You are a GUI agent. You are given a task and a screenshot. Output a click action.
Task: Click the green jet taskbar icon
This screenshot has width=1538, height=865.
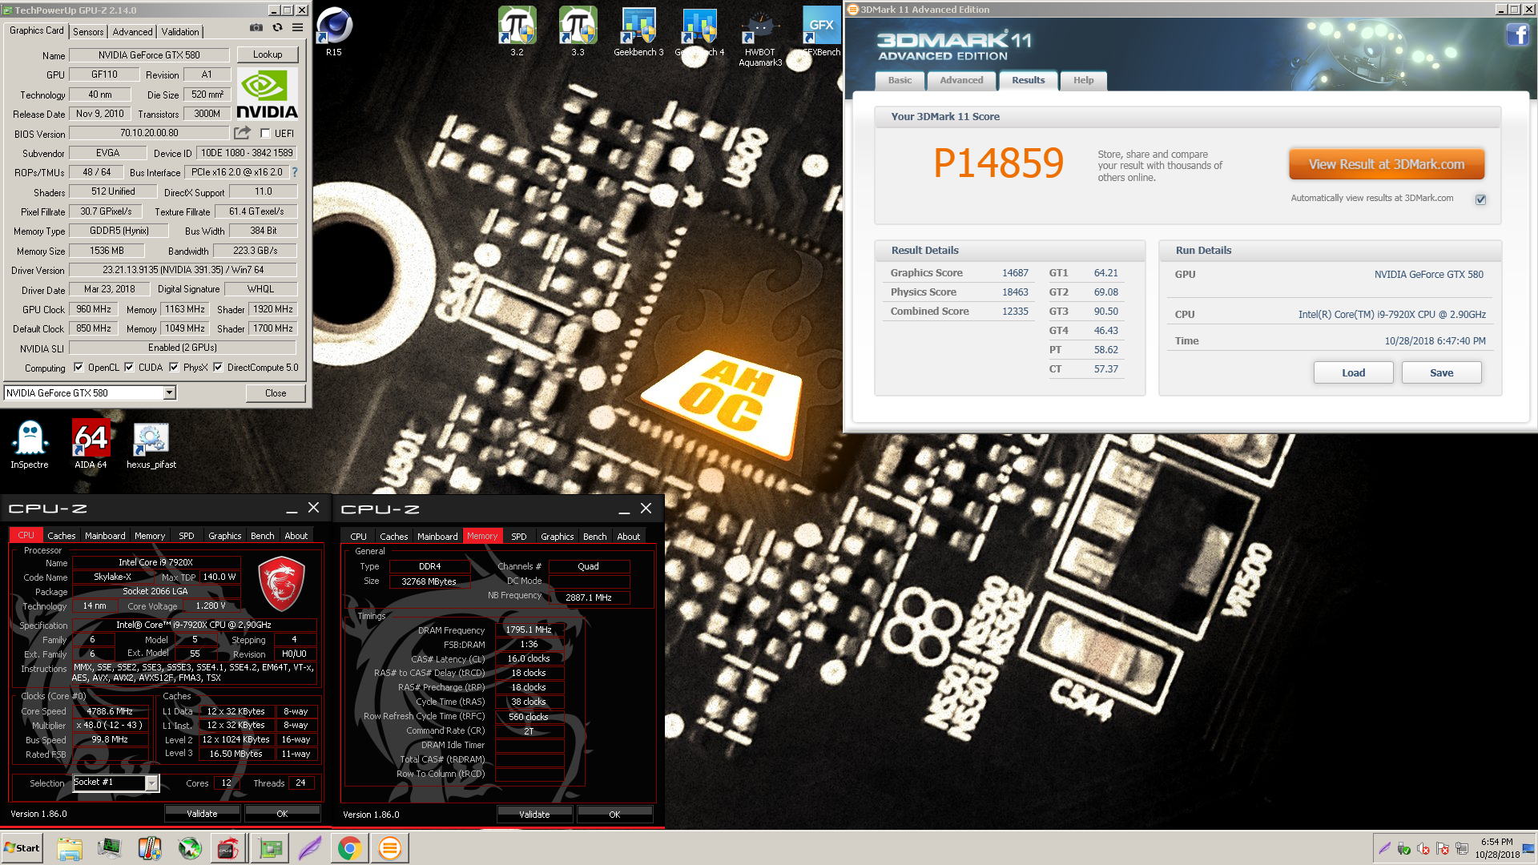190,848
